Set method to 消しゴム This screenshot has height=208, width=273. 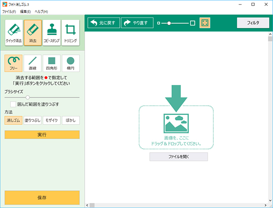click(13, 120)
